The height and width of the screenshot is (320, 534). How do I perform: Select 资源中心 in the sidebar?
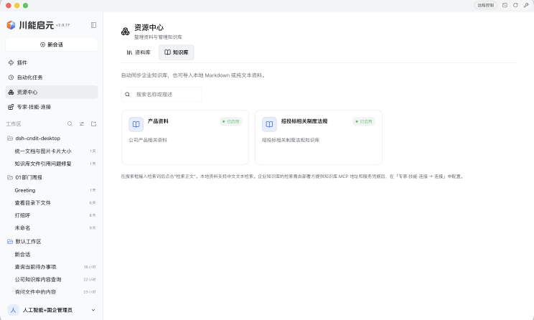52,93
